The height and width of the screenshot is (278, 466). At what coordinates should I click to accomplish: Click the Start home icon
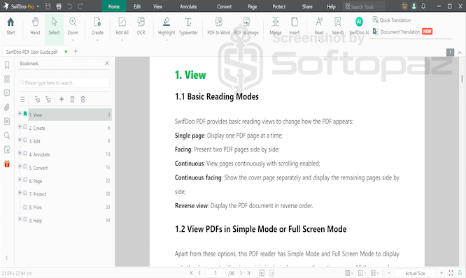pyautogui.click(x=10, y=22)
